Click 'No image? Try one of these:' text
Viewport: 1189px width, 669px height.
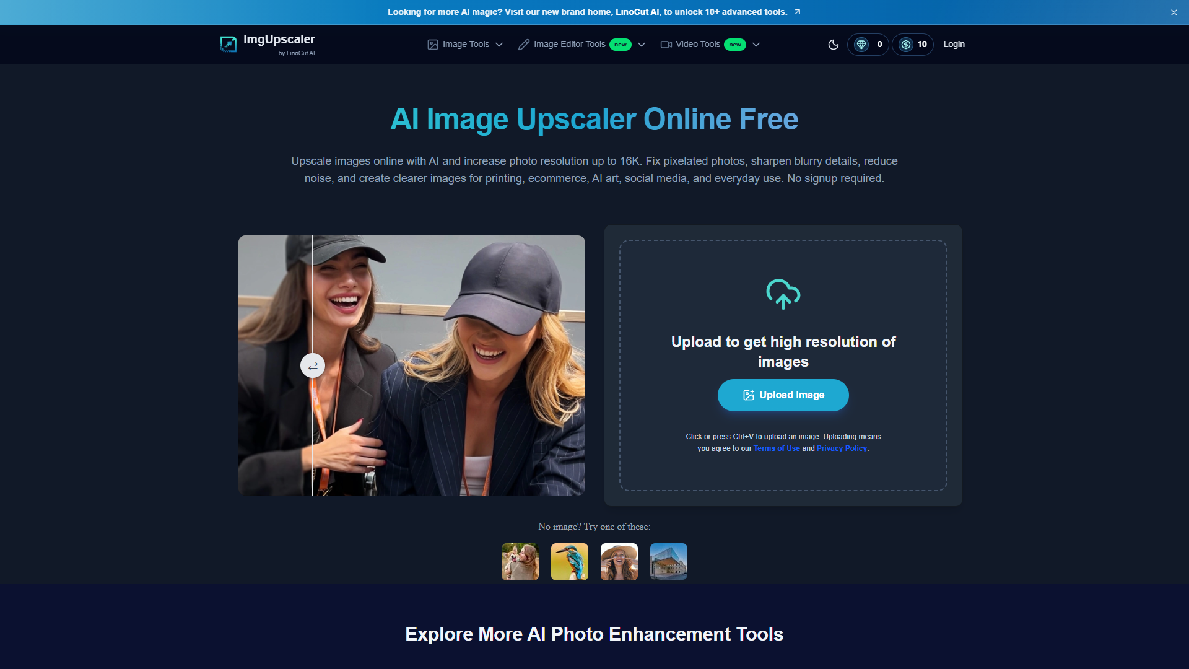coord(594,527)
